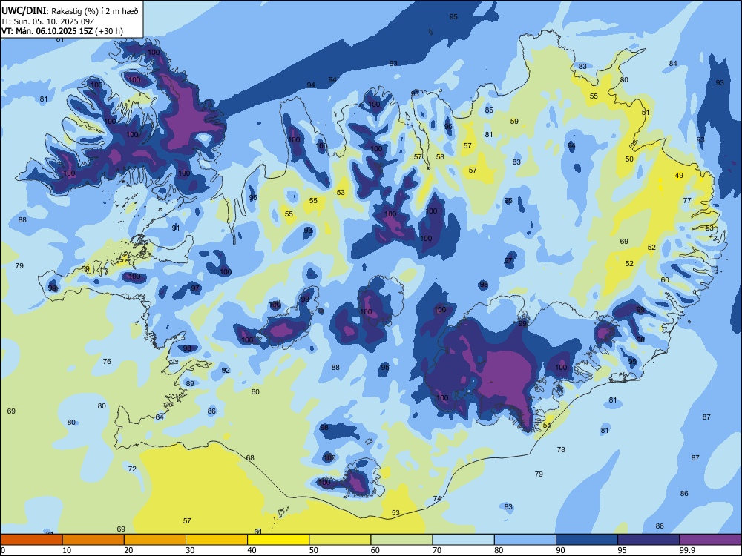Click the map value "58"

[x=440, y=157]
